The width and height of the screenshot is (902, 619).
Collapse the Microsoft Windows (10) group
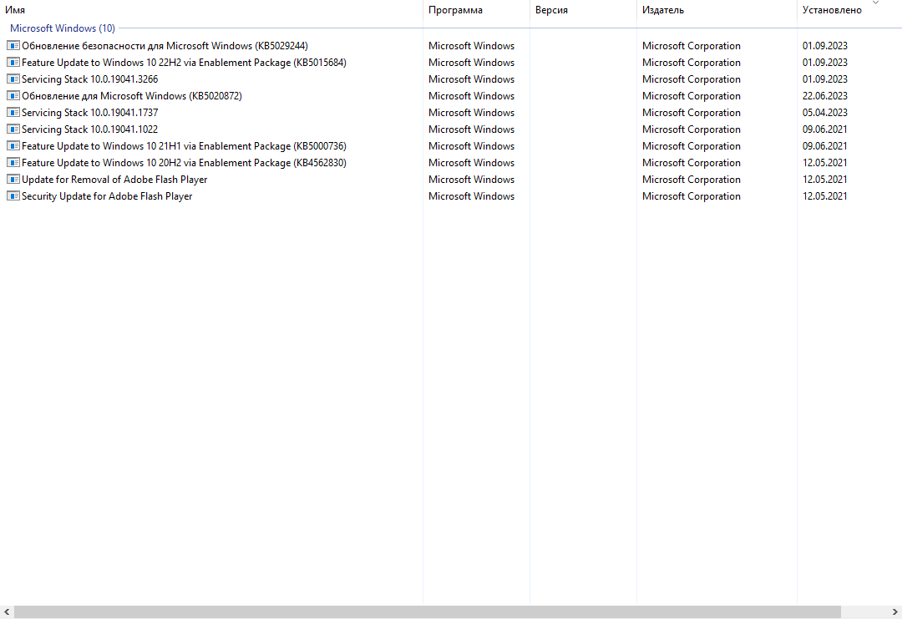point(62,28)
